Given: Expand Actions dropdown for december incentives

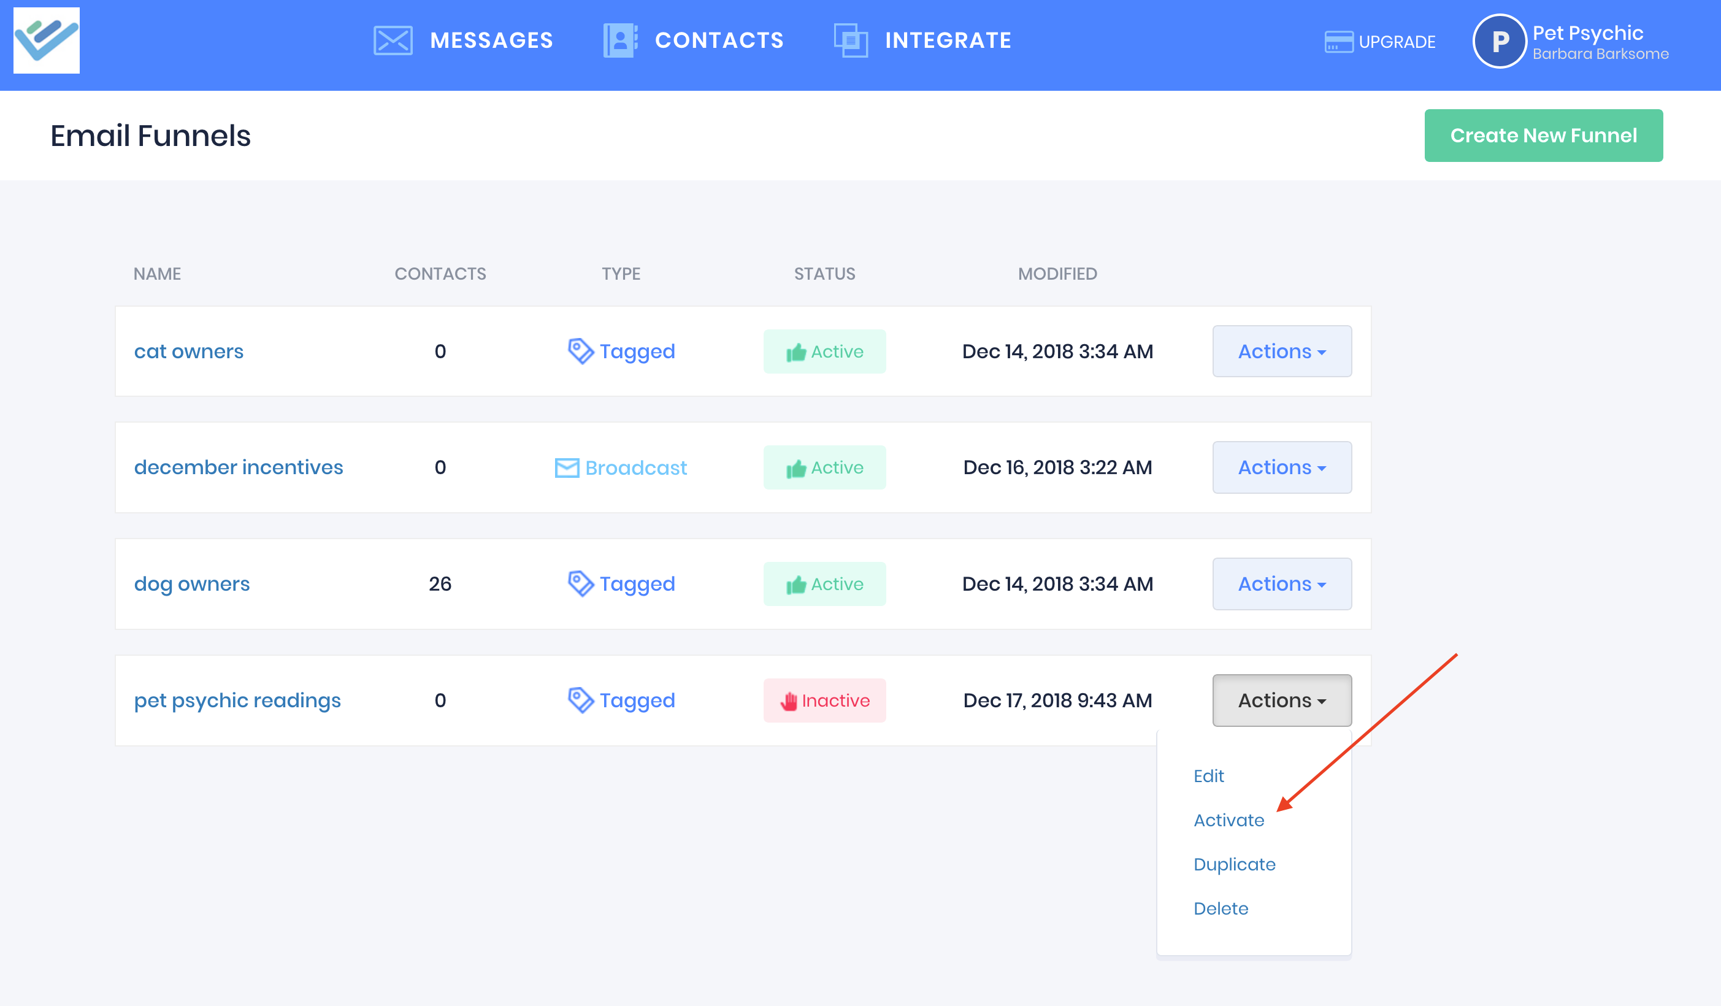Looking at the screenshot, I should 1281,467.
